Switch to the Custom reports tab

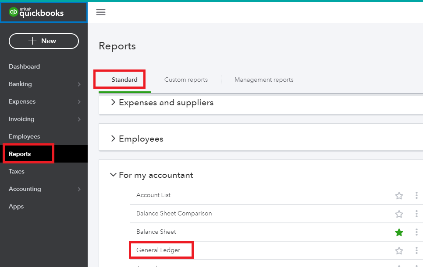tap(186, 80)
